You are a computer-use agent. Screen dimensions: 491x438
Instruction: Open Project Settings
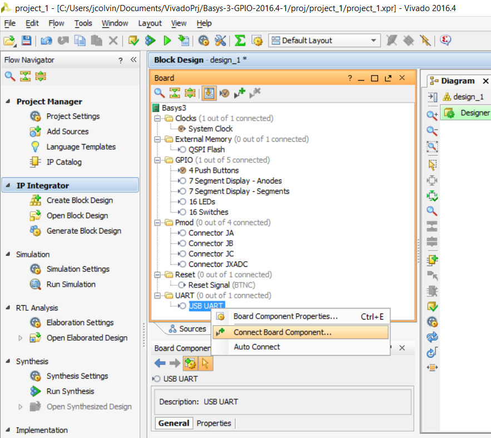73,117
